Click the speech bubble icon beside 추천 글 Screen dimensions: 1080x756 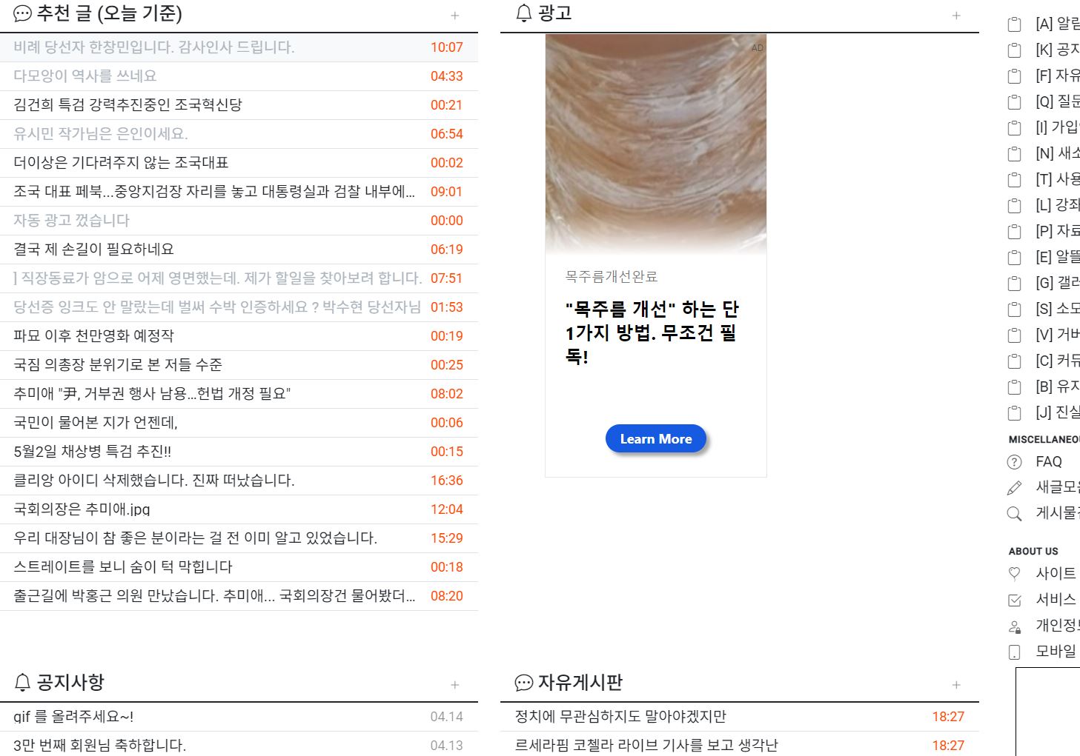[23, 14]
